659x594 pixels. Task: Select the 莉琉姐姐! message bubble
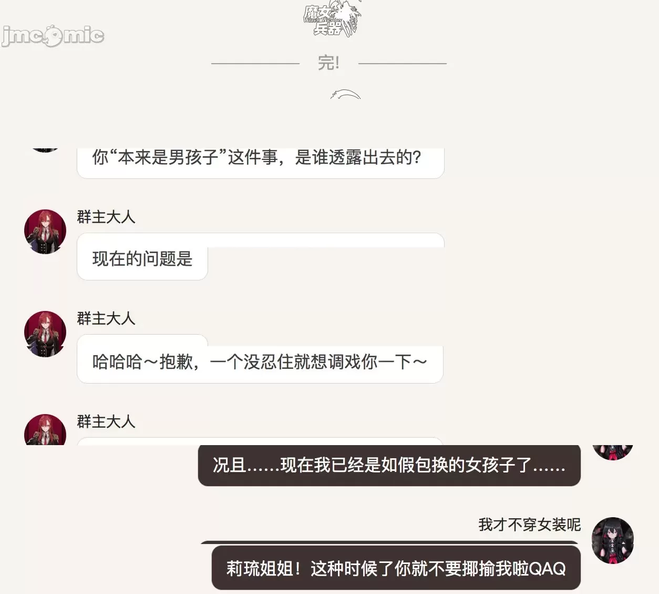coord(396,568)
